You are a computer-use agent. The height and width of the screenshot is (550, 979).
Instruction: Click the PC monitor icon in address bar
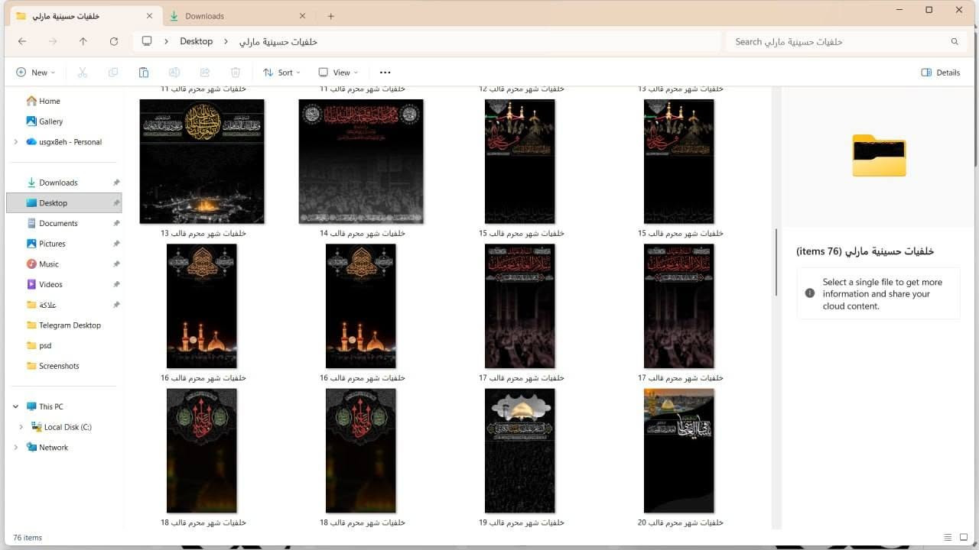(x=147, y=41)
